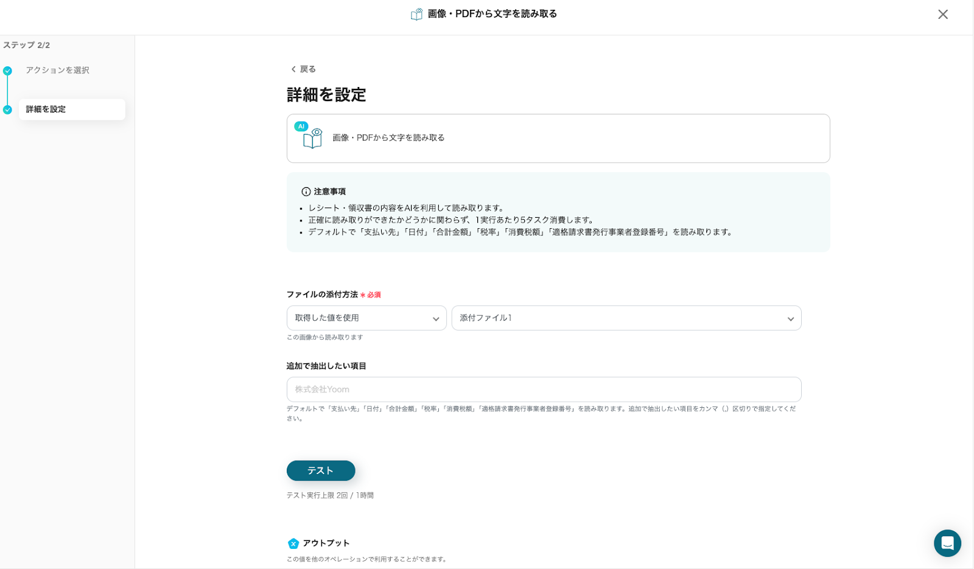Click the アウトプット section heading

tap(326, 543)
